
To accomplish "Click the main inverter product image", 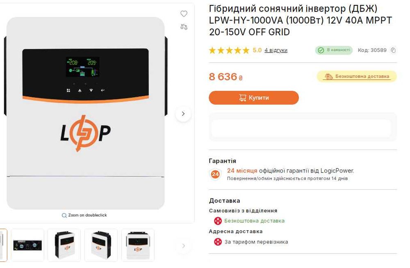I will point(86,113).
